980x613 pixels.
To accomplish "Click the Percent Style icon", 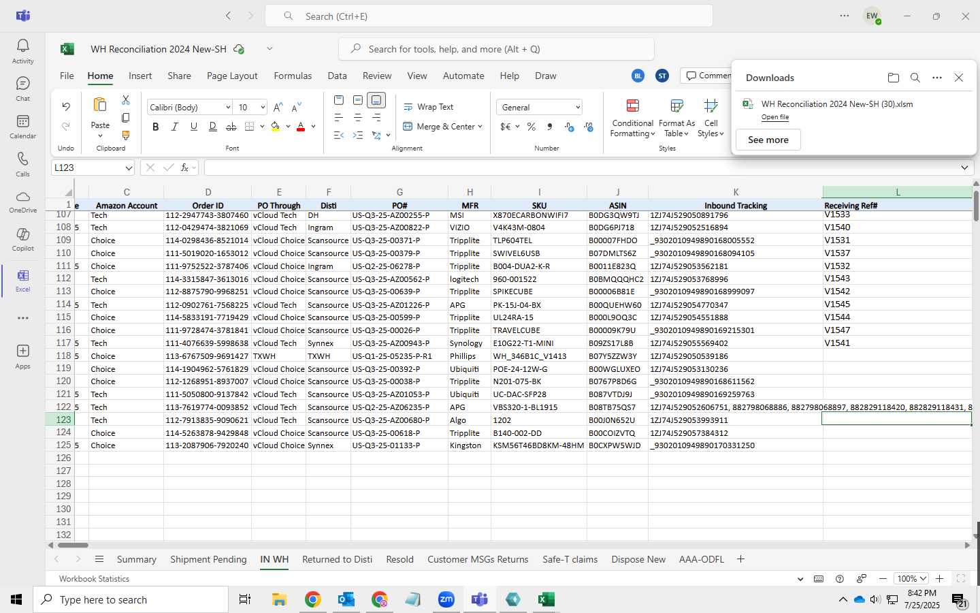I will tap(532, 127).
